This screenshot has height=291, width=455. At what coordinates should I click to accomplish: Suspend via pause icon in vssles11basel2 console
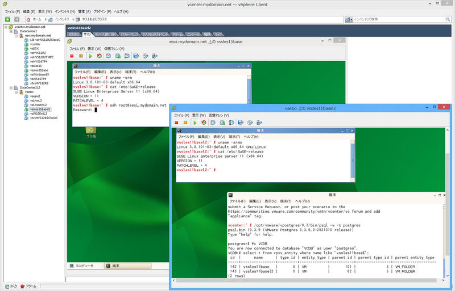tap(185, 123)
